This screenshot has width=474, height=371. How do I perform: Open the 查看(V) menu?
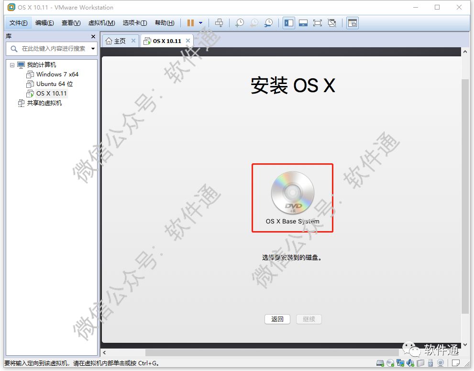tap(71, 23)
